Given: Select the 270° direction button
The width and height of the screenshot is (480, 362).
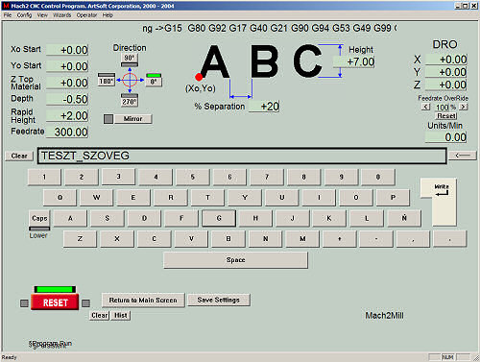Looking at the screenshot, I should (130, 100).
